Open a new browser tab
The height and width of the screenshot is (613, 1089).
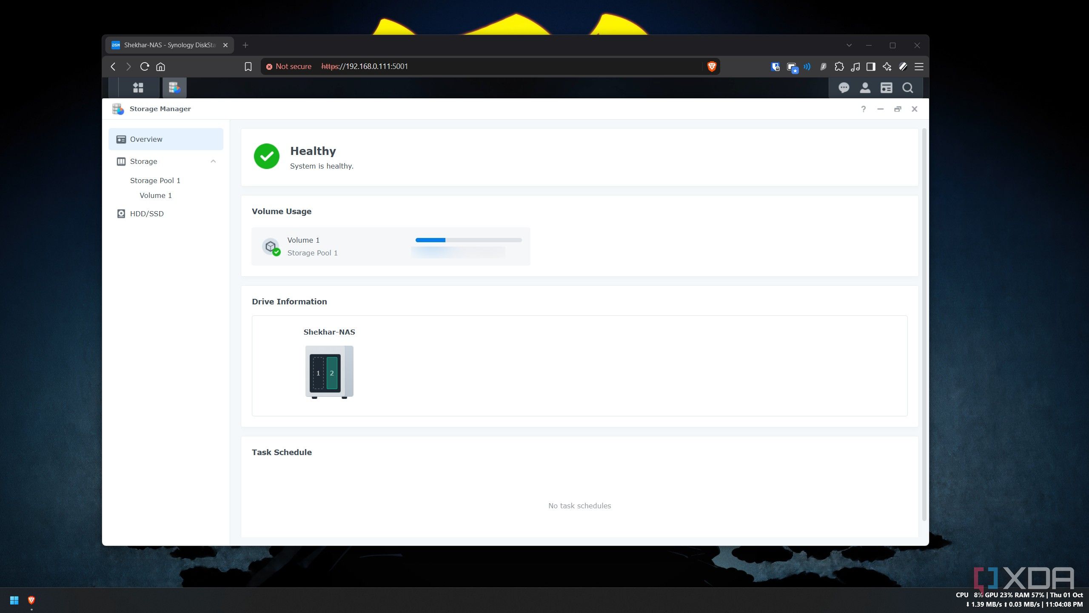click(245, 45)
